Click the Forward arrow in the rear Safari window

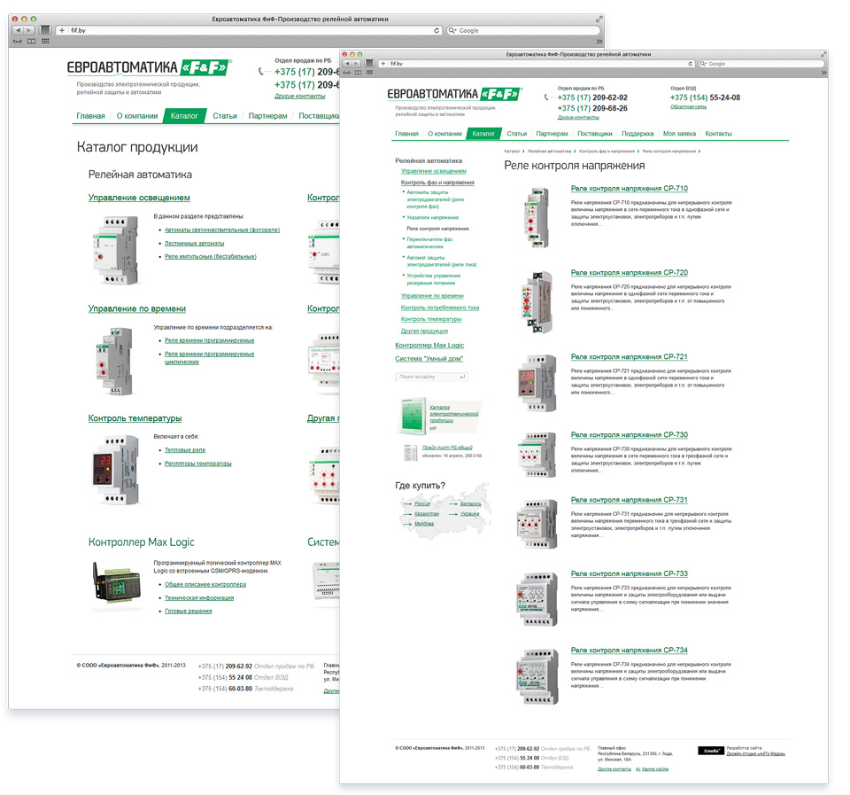(29, 30)
